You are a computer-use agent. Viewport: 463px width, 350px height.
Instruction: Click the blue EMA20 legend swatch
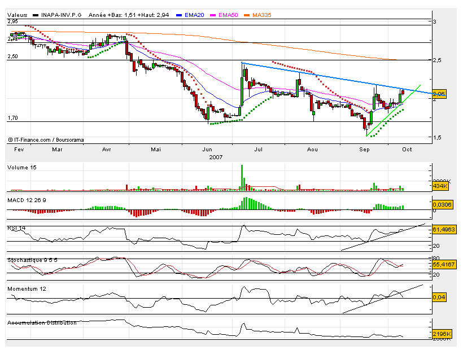pyautogui.click(x=178, y=15)
